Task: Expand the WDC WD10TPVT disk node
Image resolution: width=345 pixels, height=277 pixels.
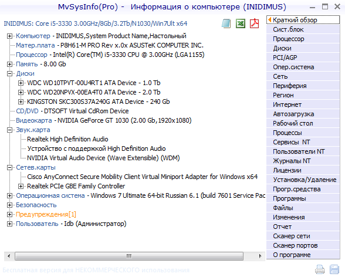Action: [21, 83]
